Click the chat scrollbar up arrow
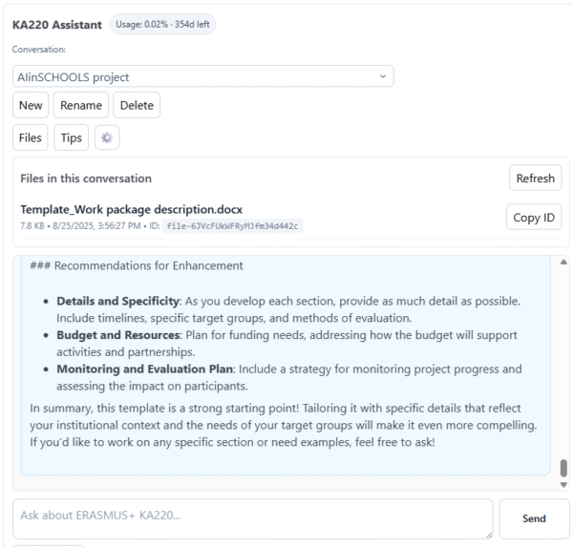 (563, 262)
